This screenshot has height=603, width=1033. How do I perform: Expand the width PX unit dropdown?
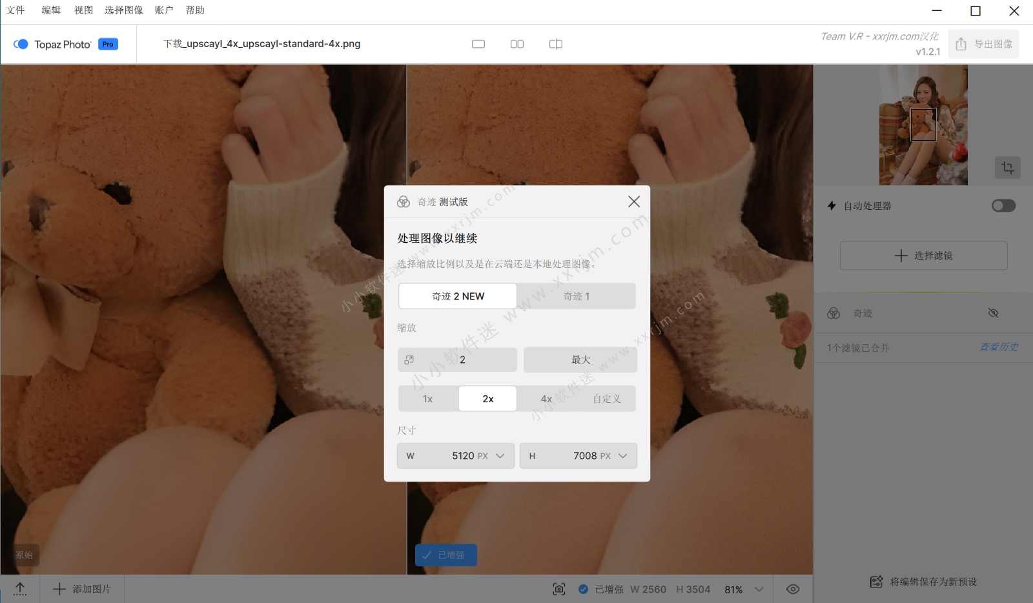(500, 456)
